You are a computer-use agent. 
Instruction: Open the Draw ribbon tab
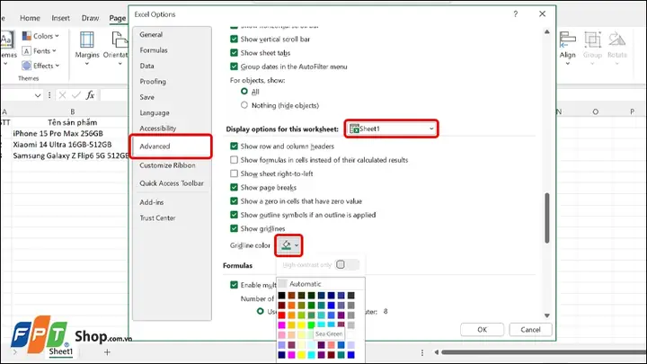pyautogui.click(x=90, y=18)
